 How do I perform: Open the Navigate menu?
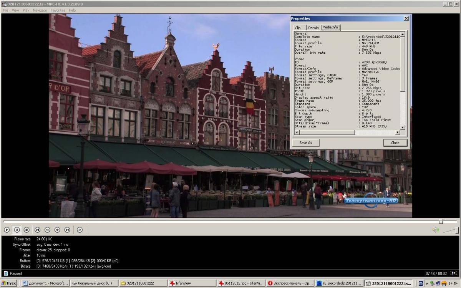40,10
